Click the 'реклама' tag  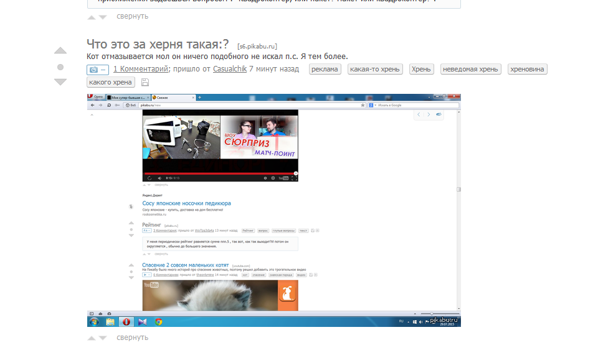click(325, 69)
